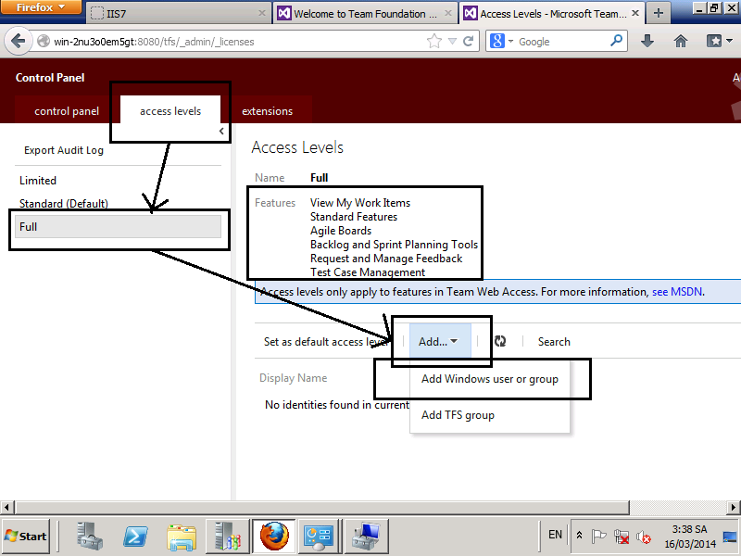Open the bookmarks menu star button
The height and width of the screenshot is (556, 741).
pos(719,41)
